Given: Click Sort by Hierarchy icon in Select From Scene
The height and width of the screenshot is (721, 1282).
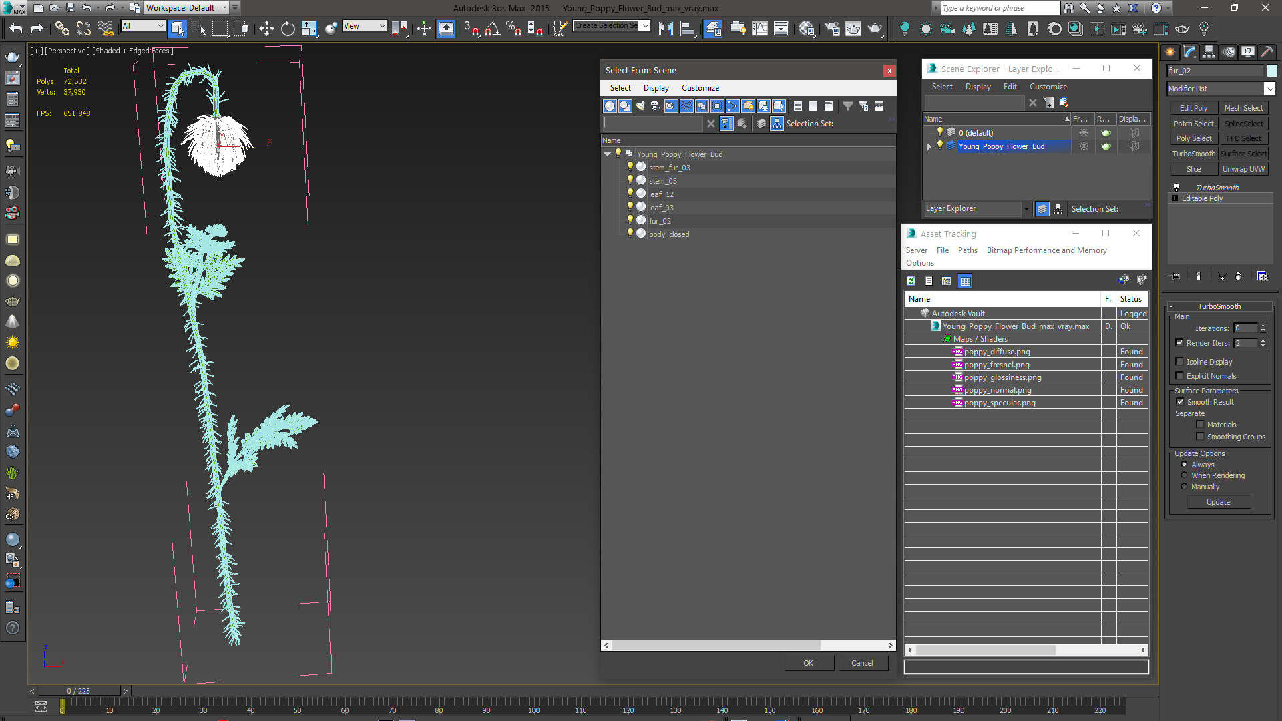Looking at the screenshot, I should coord(777,124).
